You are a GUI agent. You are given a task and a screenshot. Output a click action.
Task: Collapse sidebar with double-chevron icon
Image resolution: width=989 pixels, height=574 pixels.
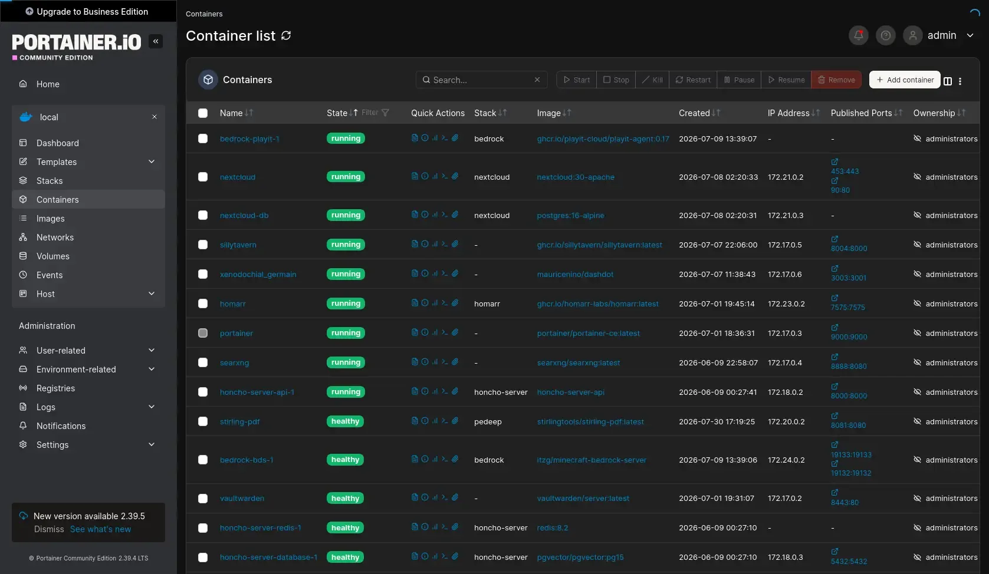point(156,41)
